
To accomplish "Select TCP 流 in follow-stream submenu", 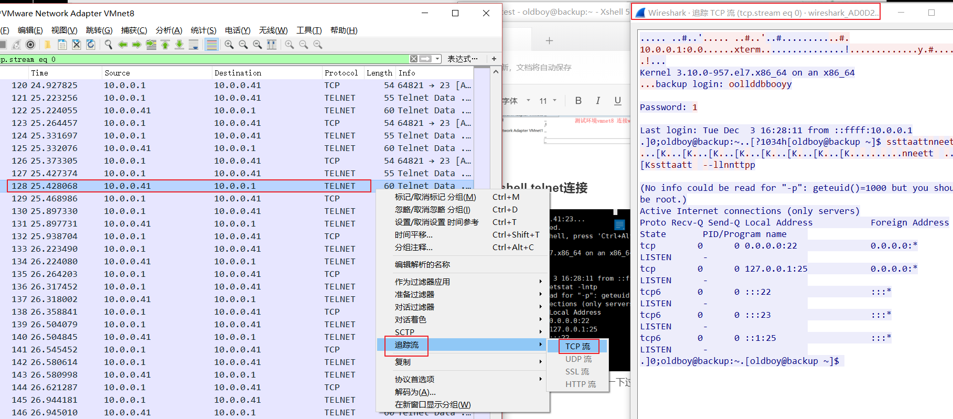I will (x=577, y=347).
